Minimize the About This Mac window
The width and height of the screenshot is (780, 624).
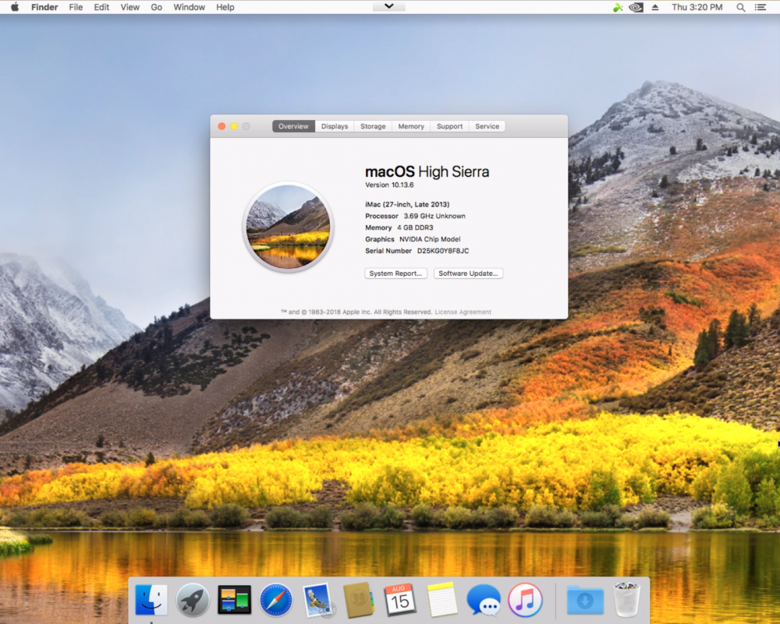click(x=234, y=126)
